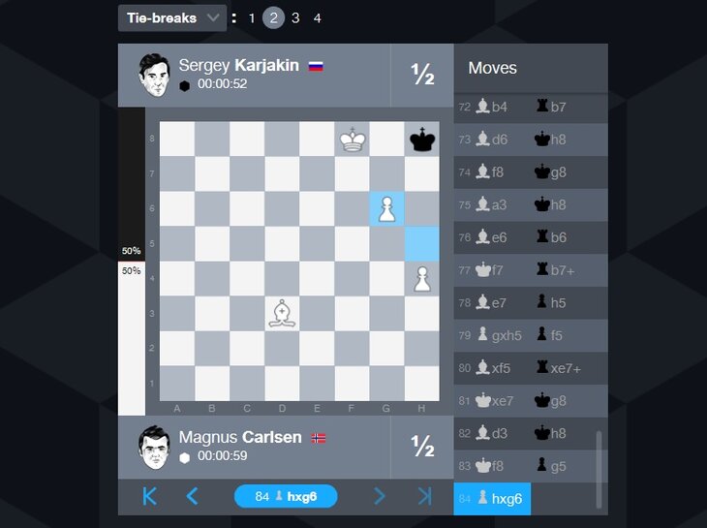Click the 50% evaluation bar
The image size is (707, 528).
[x=132, y=261]
